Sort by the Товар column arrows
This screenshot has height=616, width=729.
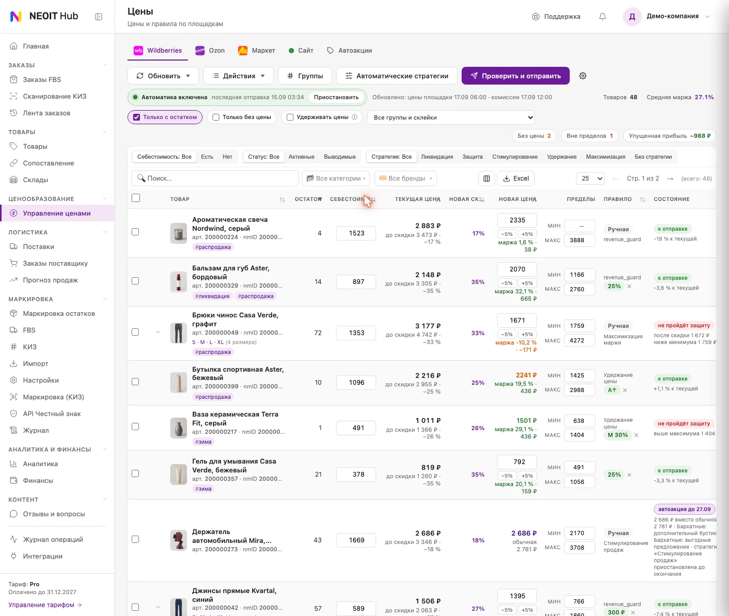[282, 199]
